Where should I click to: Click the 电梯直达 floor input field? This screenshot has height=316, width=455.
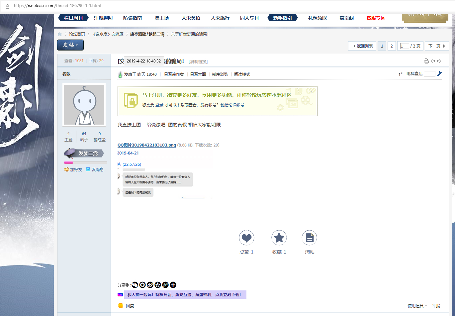click(x=429, y=74)
